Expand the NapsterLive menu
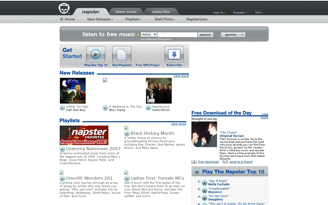Screen dimensions: 328x205 click(x=197, y=19)
